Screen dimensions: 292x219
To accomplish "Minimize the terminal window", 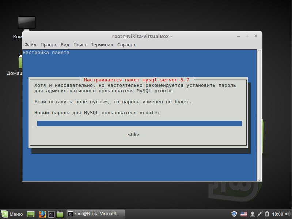I will pos(238,36).
